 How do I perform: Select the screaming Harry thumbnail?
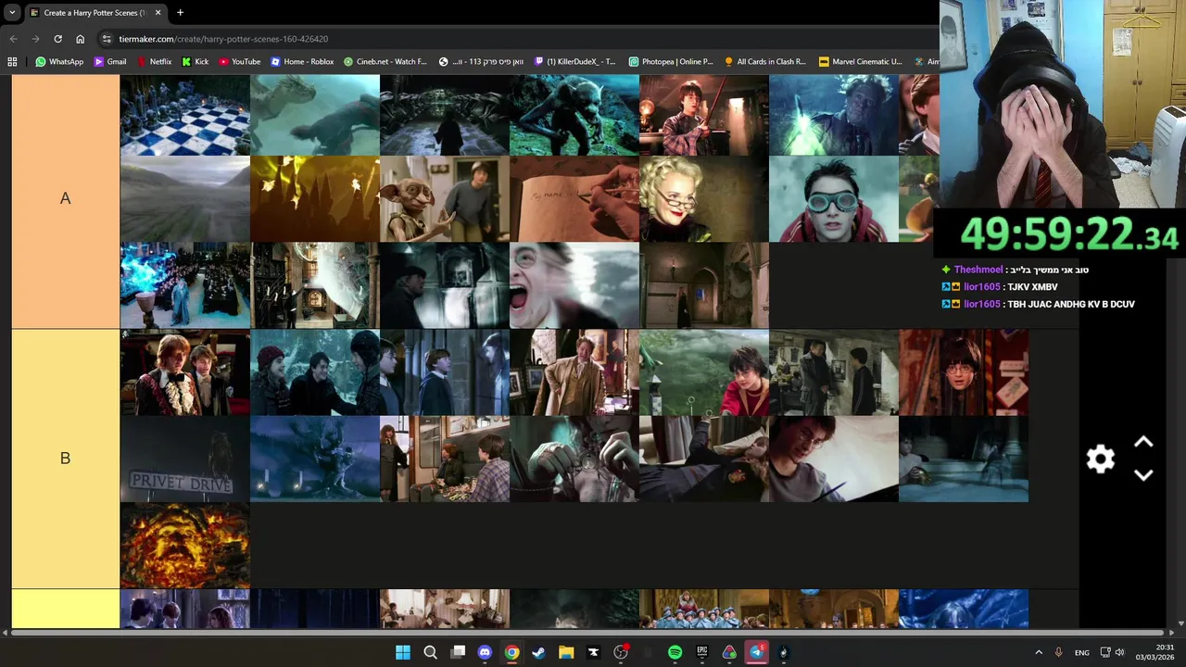(574, 285)
